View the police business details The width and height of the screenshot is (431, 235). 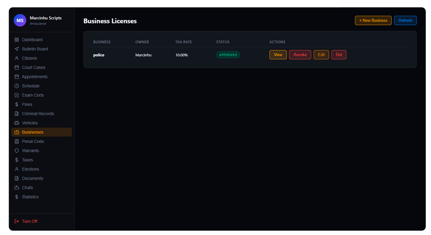tap(278, 55)
